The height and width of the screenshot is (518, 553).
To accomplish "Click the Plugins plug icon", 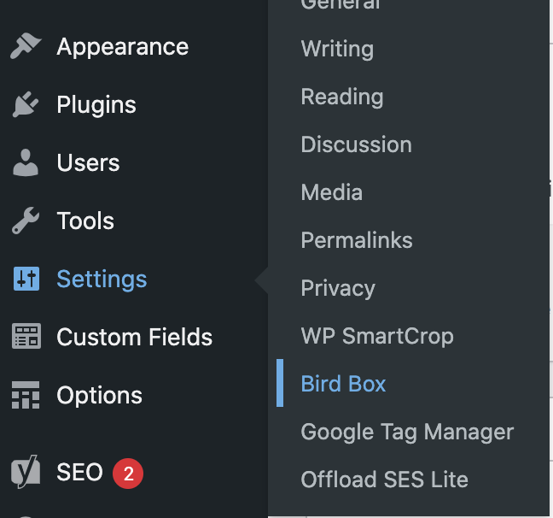I will pos(26,104).
